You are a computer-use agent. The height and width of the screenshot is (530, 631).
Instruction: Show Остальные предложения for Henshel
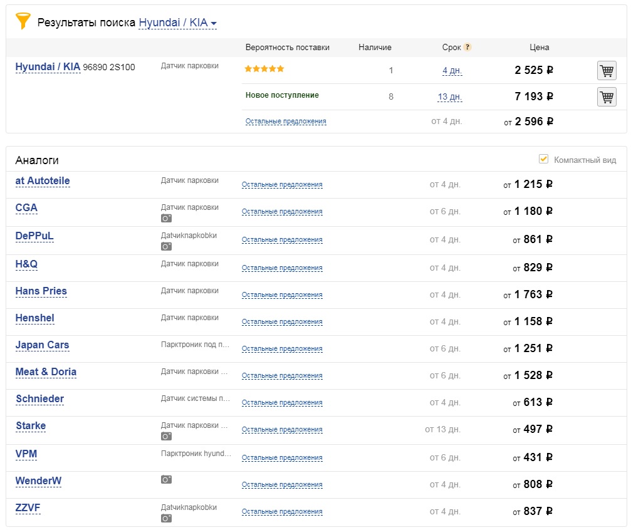click(x=282, y=321)
